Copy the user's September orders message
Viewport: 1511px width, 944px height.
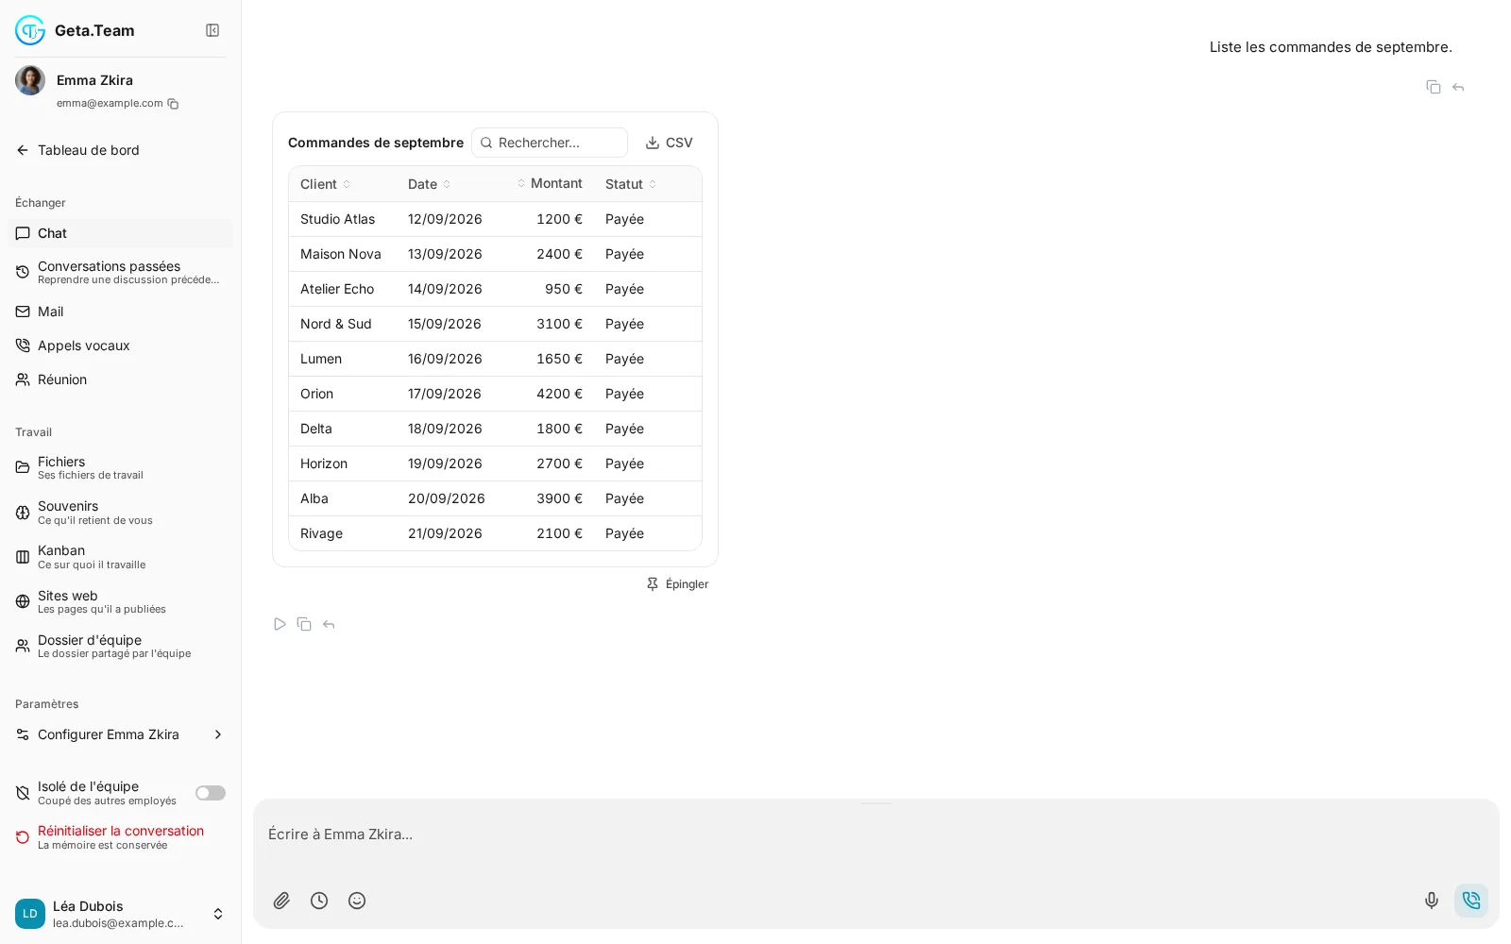pyautogui.click(x=1434, y=87)
